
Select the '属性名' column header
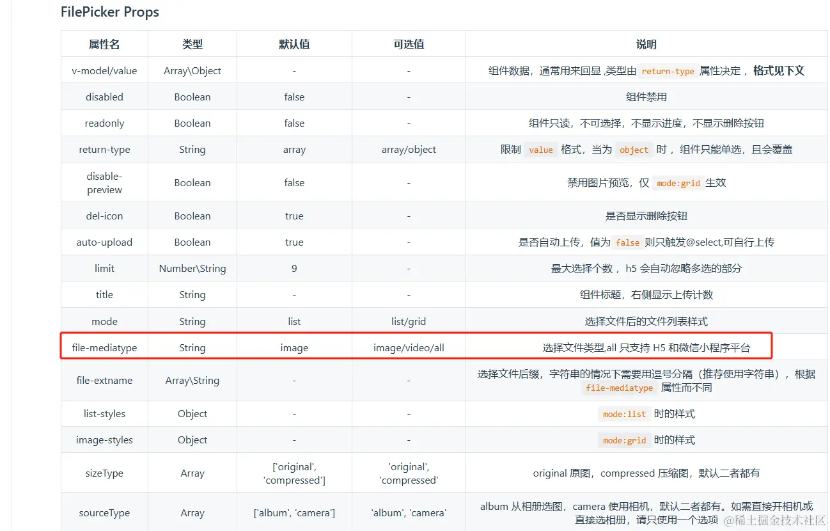coord(104,44)
